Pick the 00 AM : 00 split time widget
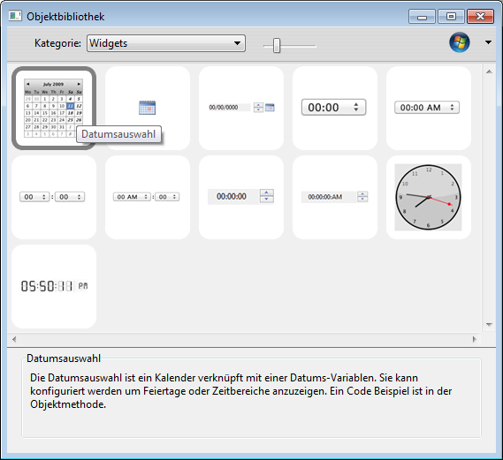The image size is (503, 460). pyautogui.click(x=148, y=197)
